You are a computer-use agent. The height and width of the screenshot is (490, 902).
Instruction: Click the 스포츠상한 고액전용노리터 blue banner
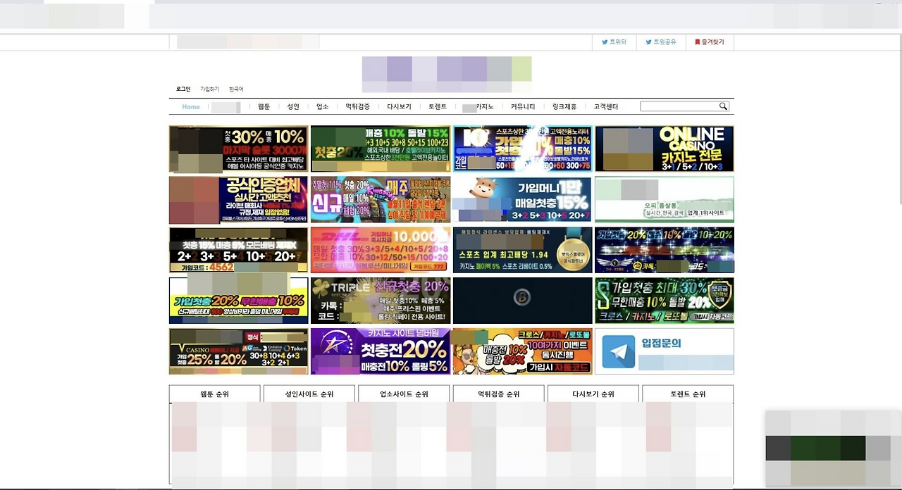click(x=522, y=149)
